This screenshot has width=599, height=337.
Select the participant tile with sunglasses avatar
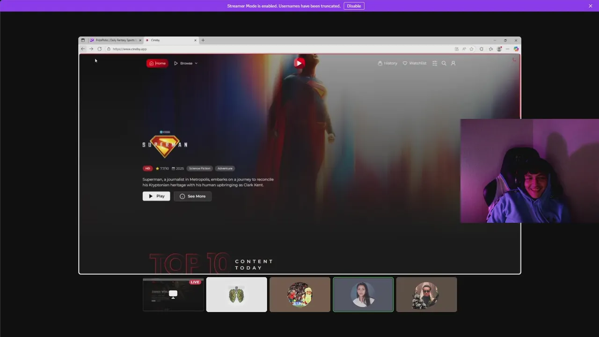pos(426,294)
